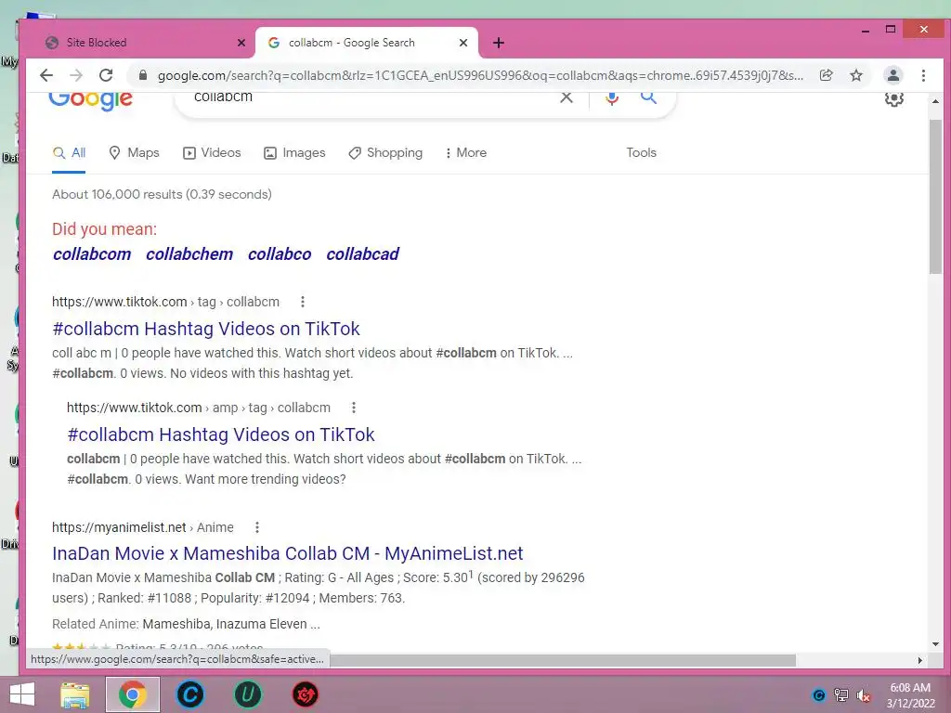
Task: Go back with the browser back arrow
Action: 46,75
